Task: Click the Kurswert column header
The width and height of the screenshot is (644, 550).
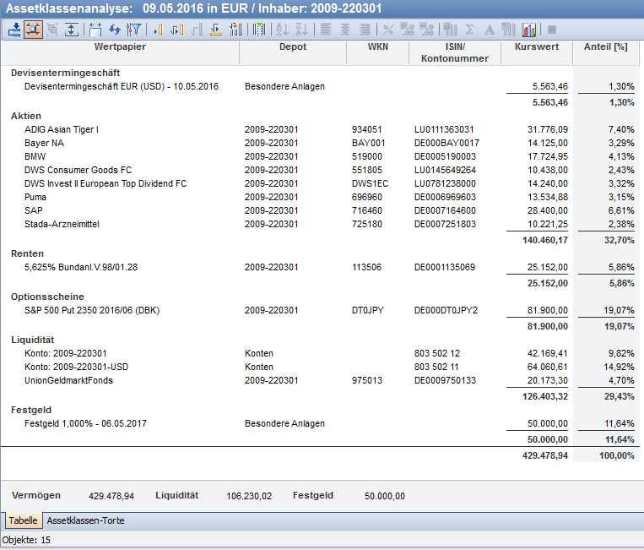Action: [536, 47]
